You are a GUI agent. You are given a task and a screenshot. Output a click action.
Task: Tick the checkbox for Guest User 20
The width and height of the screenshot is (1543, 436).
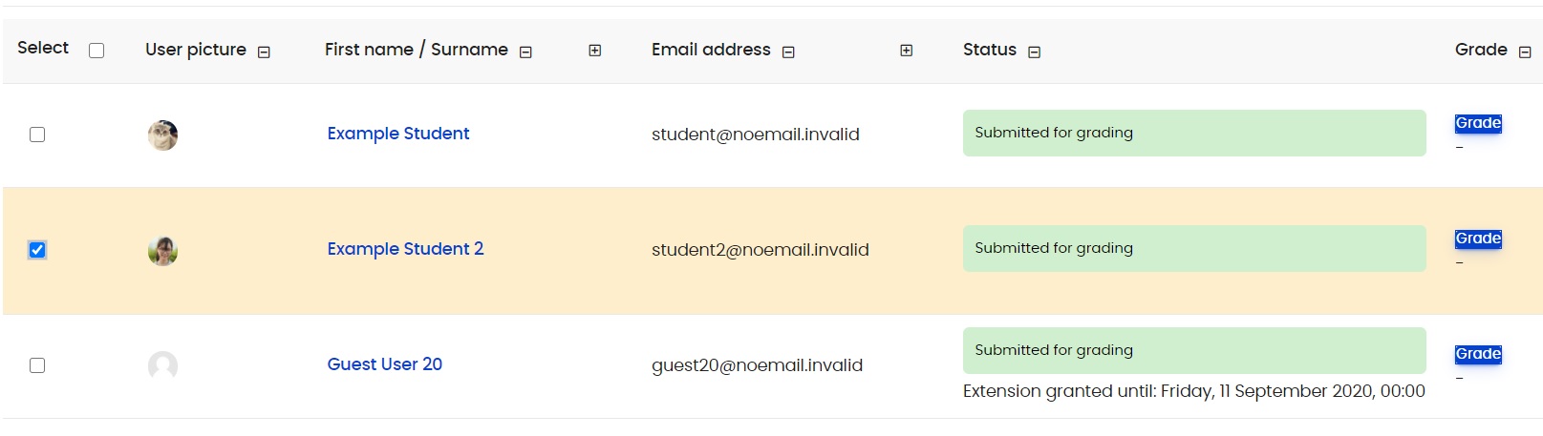pos(37,365)
